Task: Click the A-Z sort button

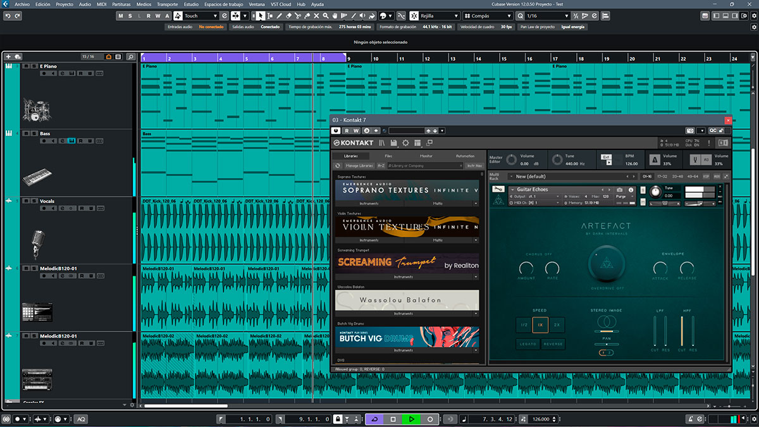Action: (381, 165)
